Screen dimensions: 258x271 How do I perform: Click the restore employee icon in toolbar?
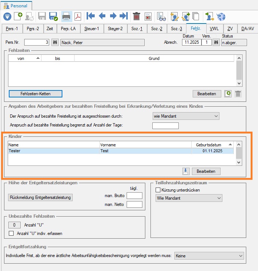click(29, 17)
